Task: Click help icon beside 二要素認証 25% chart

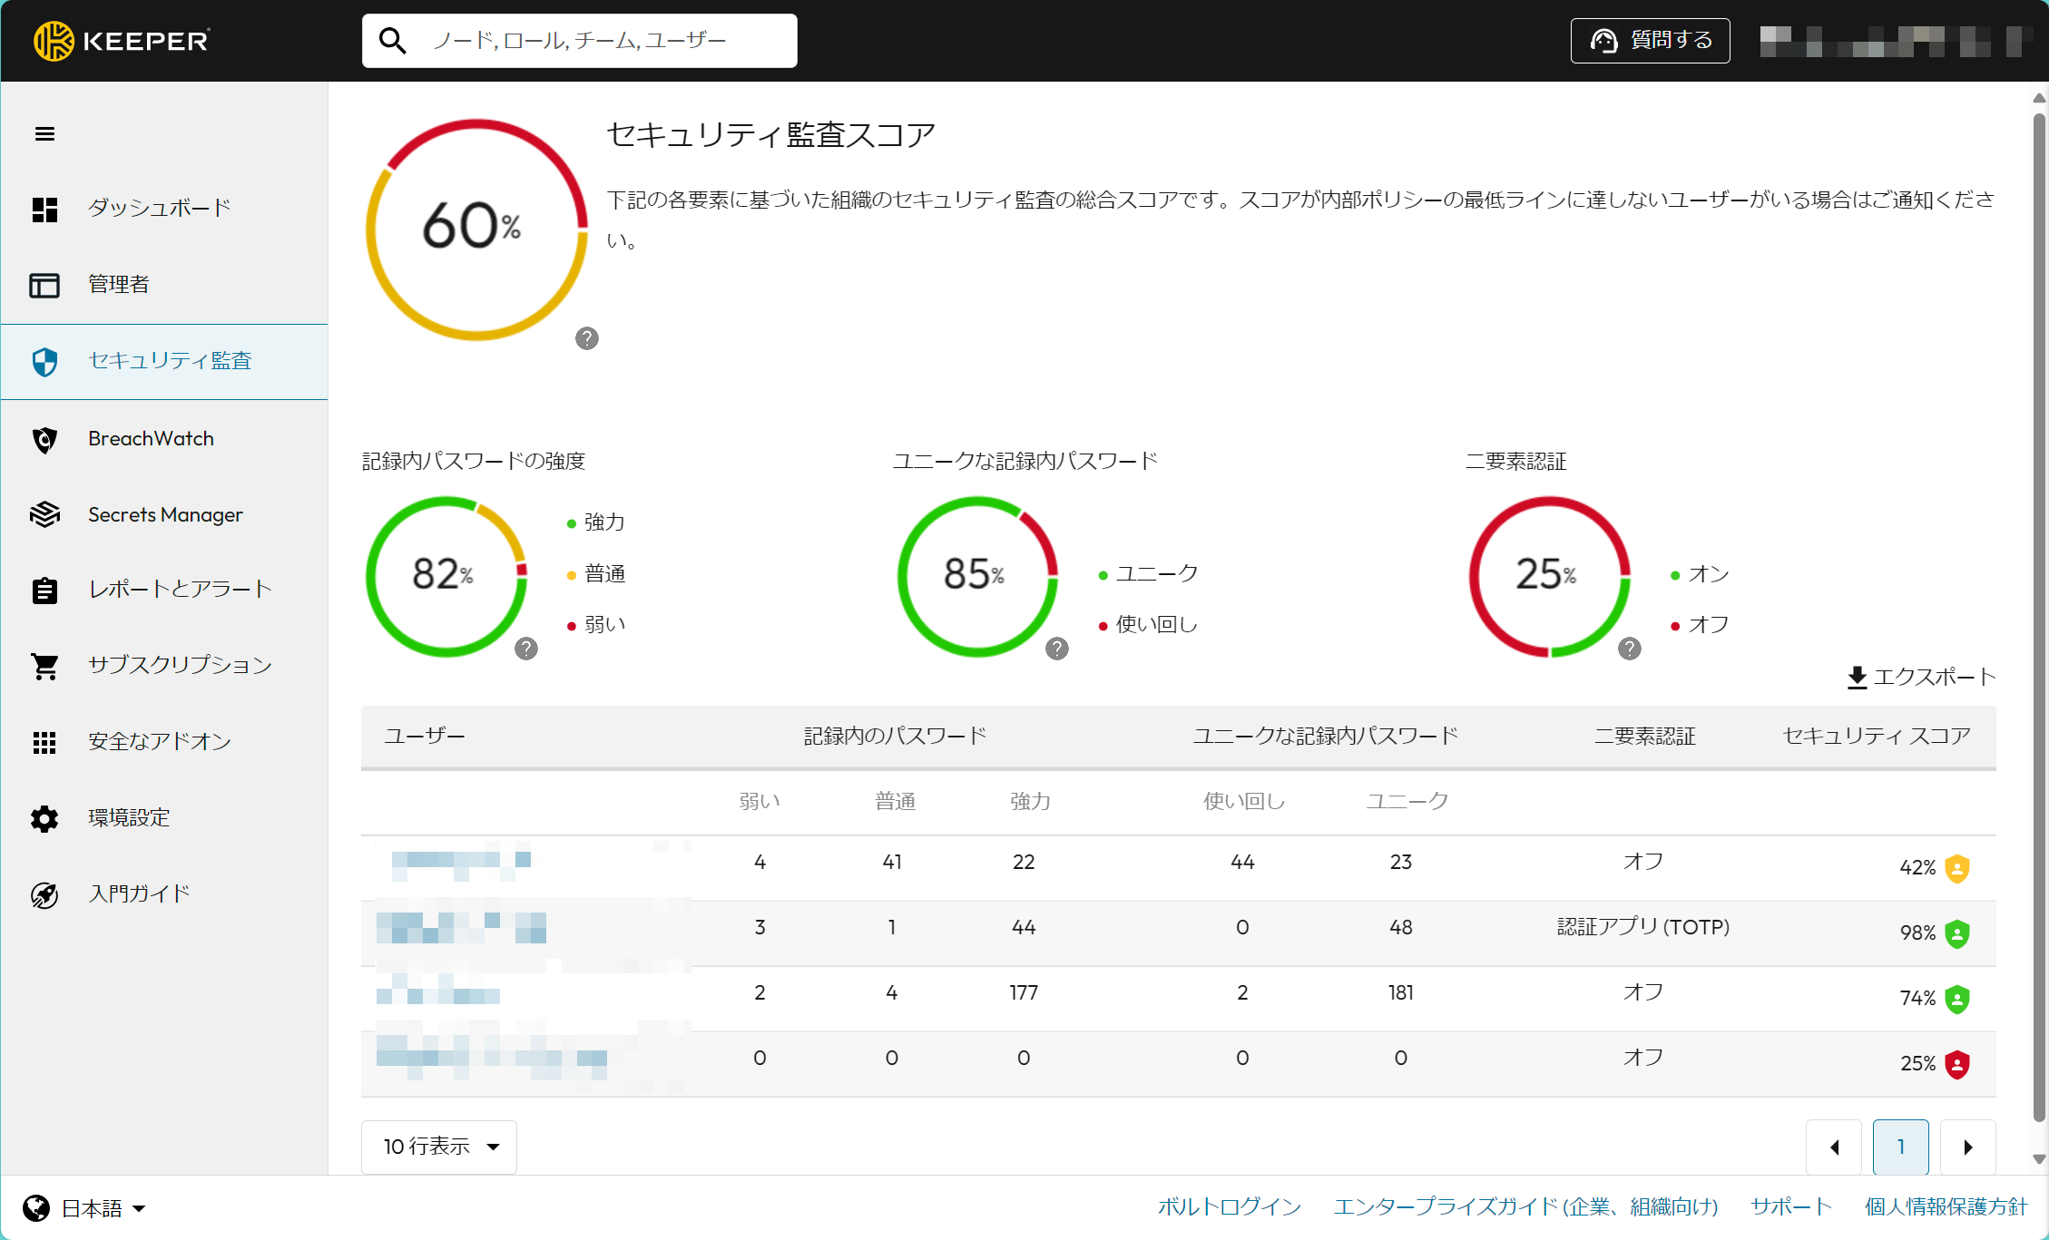Action: coord(1630,649)
